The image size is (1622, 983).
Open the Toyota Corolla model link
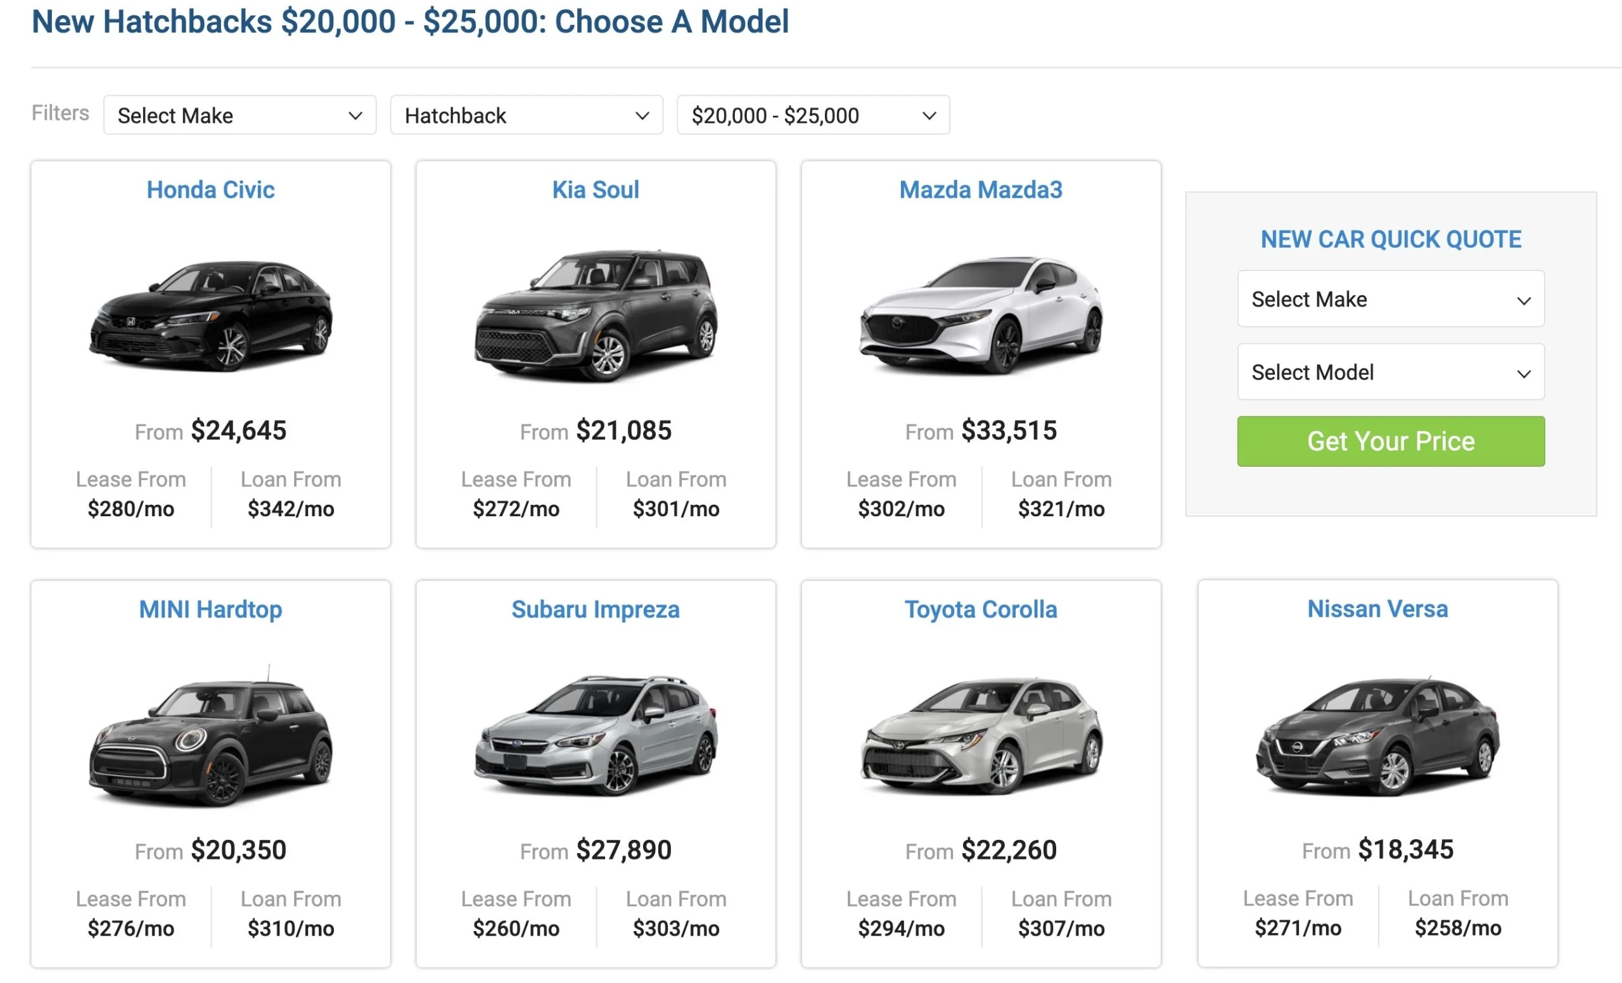[x=981, y=609]
